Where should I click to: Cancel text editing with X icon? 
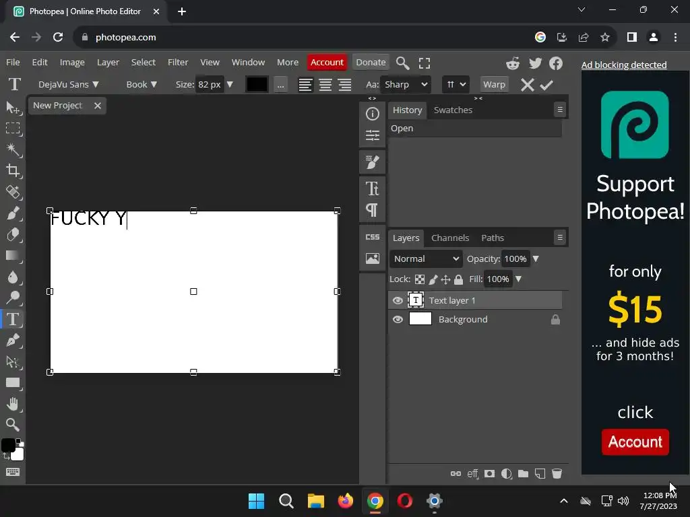[527, 84]
